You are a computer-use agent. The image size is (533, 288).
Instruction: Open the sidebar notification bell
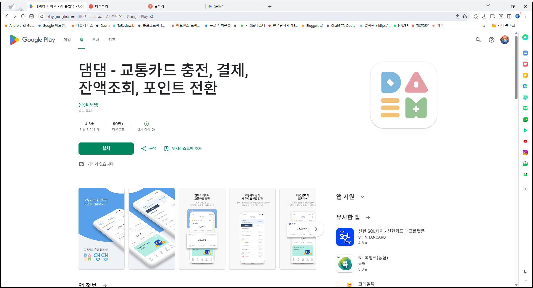(x=525, y=272)
